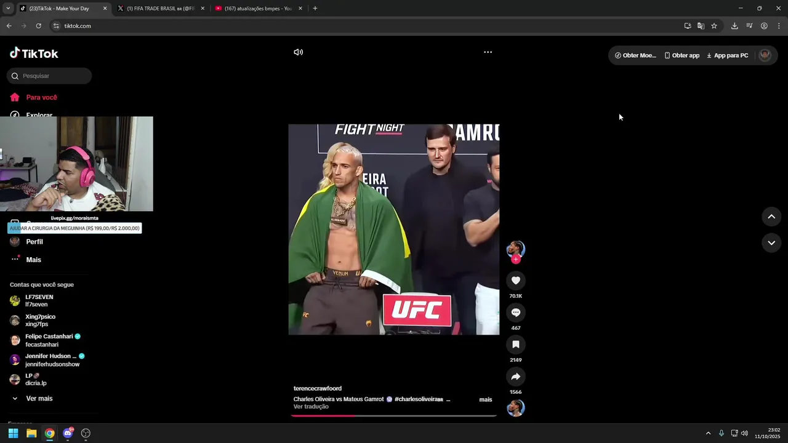This screenshot has width=788, height=443.
Task: Open the Para você feed
Action: tap(41, 97)
